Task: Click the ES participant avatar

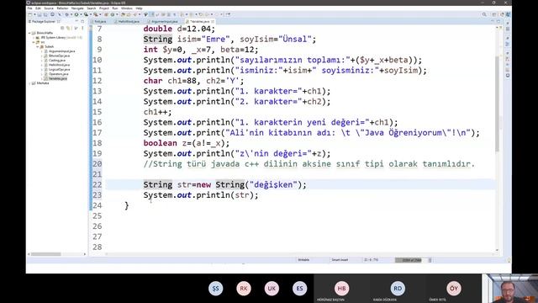Action: (299, 288)
